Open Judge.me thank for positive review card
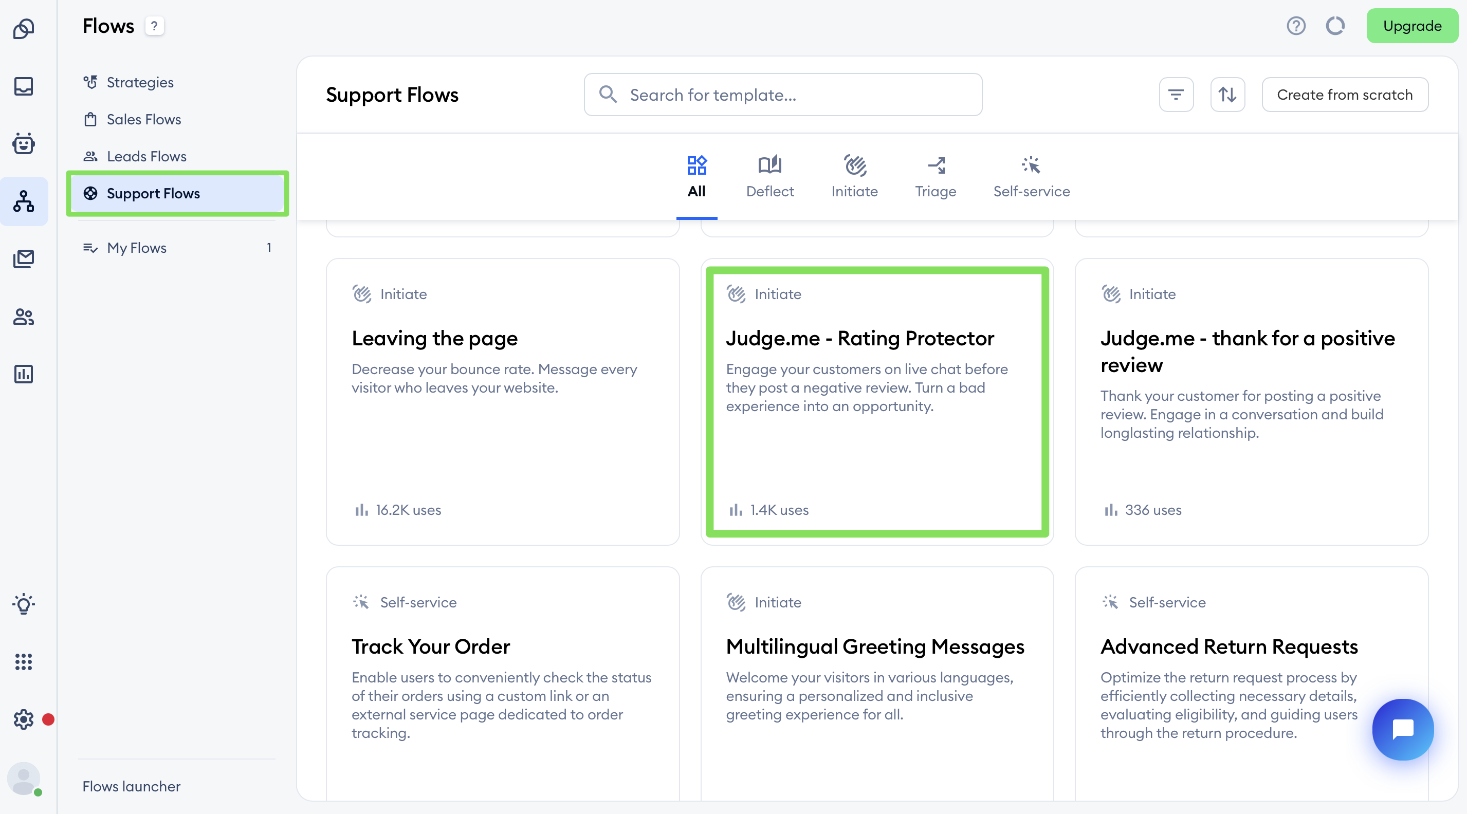The height and width of the screenshot is (814, 1467). [1251, 402]
